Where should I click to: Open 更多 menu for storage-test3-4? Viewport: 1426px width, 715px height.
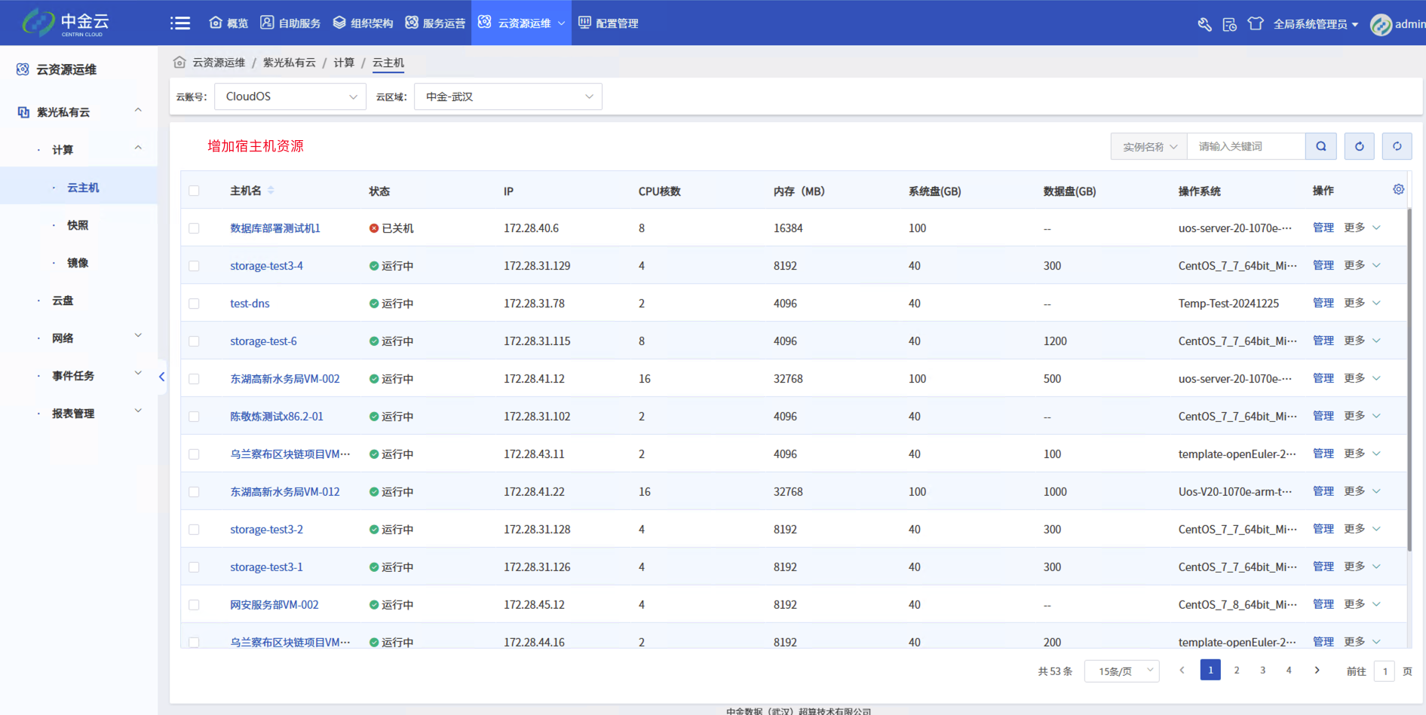[x=1361, y=265]
